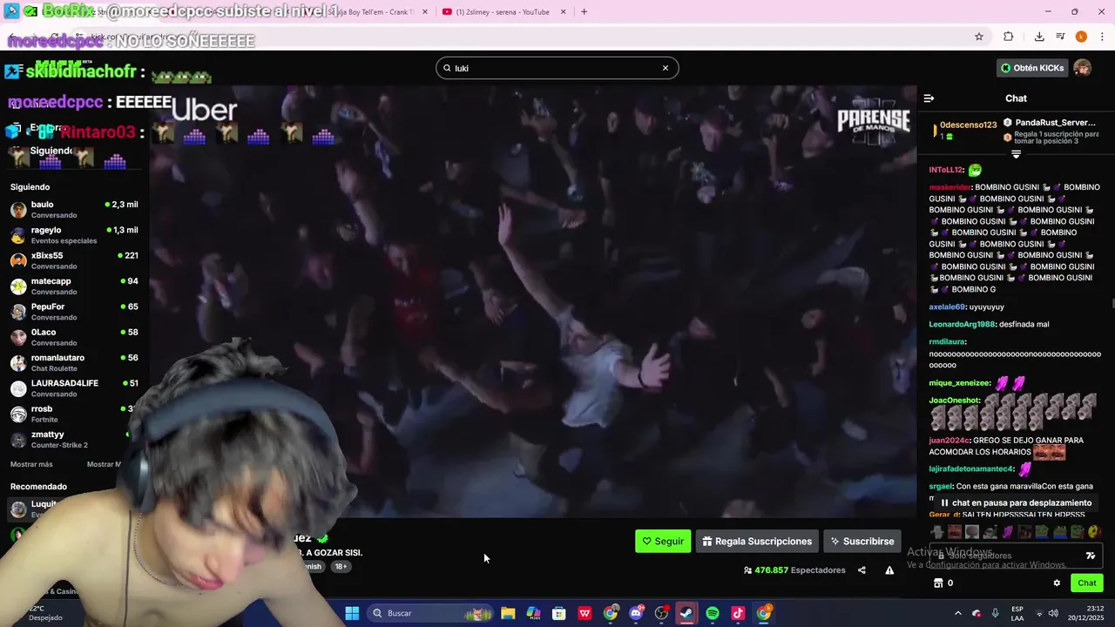Open the chat shop icon showing 0
The height and width of the screenshot is (627, 1115).
[943, 583]
